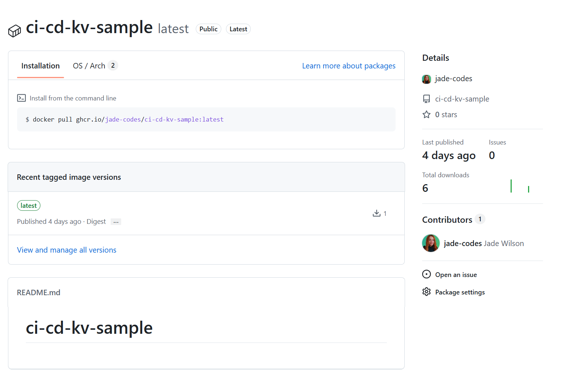
Task: Open jade-codes owner link in Details
Action: pos(453,79)
